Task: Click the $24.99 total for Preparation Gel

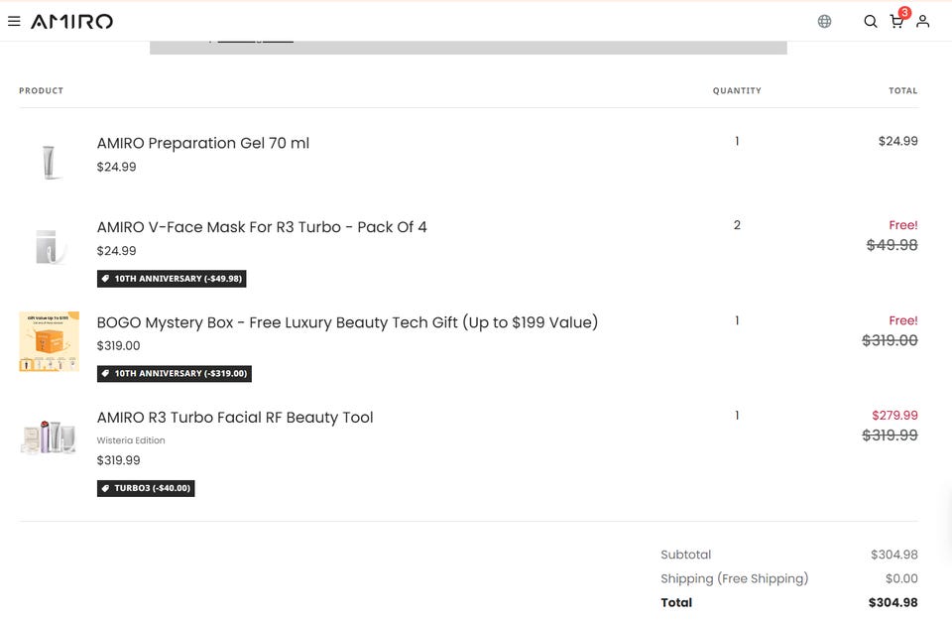Action: 898,141
